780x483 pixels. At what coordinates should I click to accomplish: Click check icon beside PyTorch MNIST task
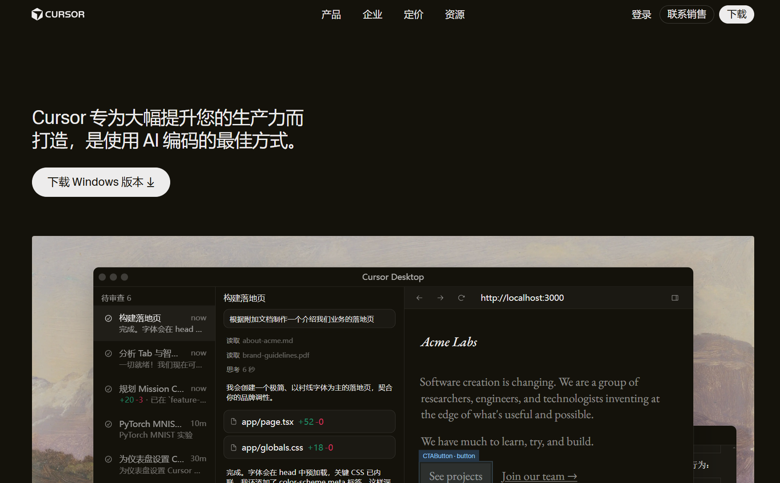108,424
